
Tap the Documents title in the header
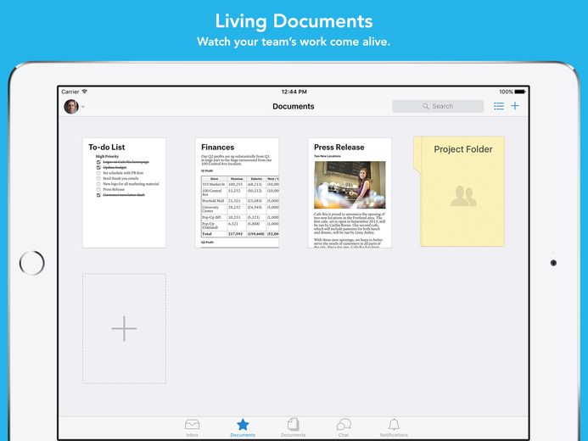pos(294,106)
